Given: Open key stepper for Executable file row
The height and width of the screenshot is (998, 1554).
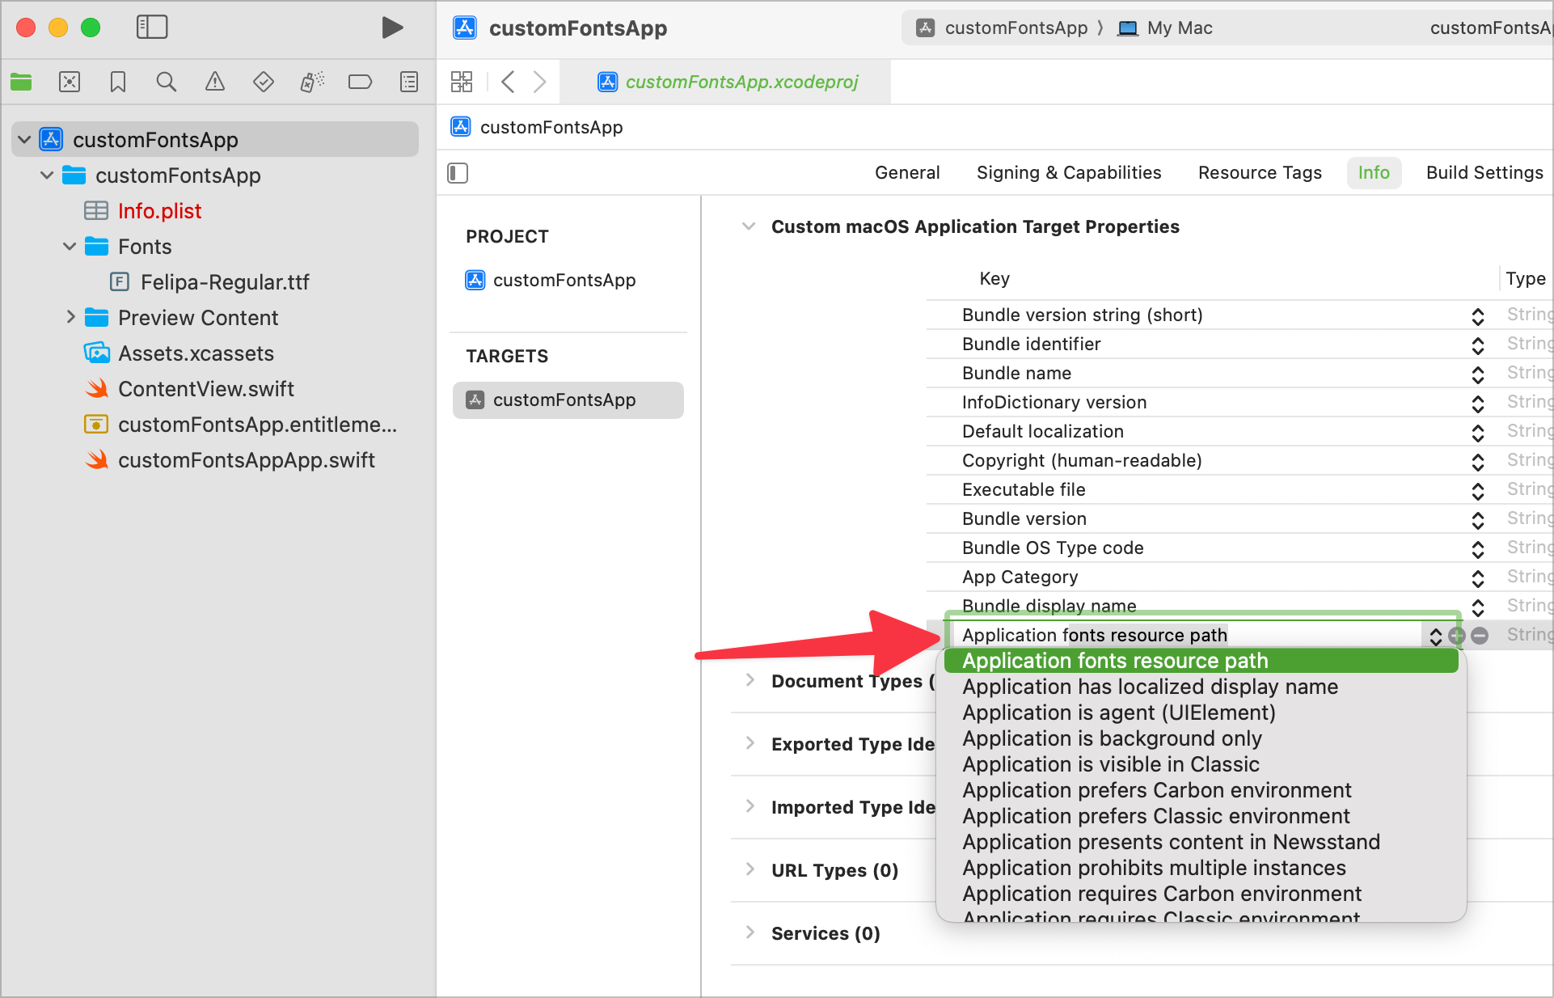Looking at the screenshot, I should click(1478, 491).
